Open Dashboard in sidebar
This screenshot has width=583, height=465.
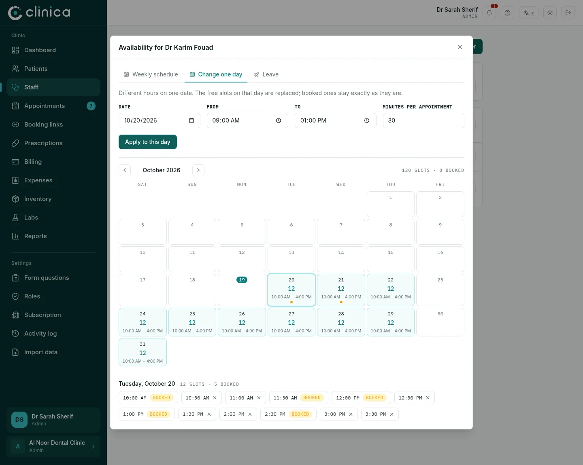(x=53, y=50)
